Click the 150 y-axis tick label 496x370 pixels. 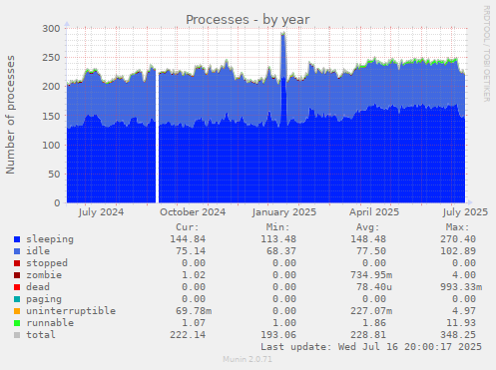[x=51, y=116]
